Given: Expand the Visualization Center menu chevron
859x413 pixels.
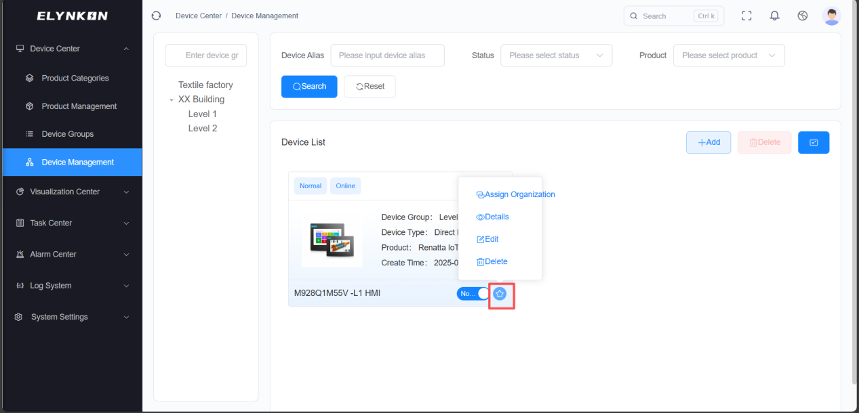Looking at the screenshot, I should [x=126, y=192].
